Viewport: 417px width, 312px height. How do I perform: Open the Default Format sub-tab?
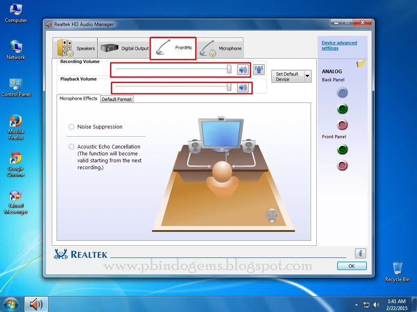(117, 99)
